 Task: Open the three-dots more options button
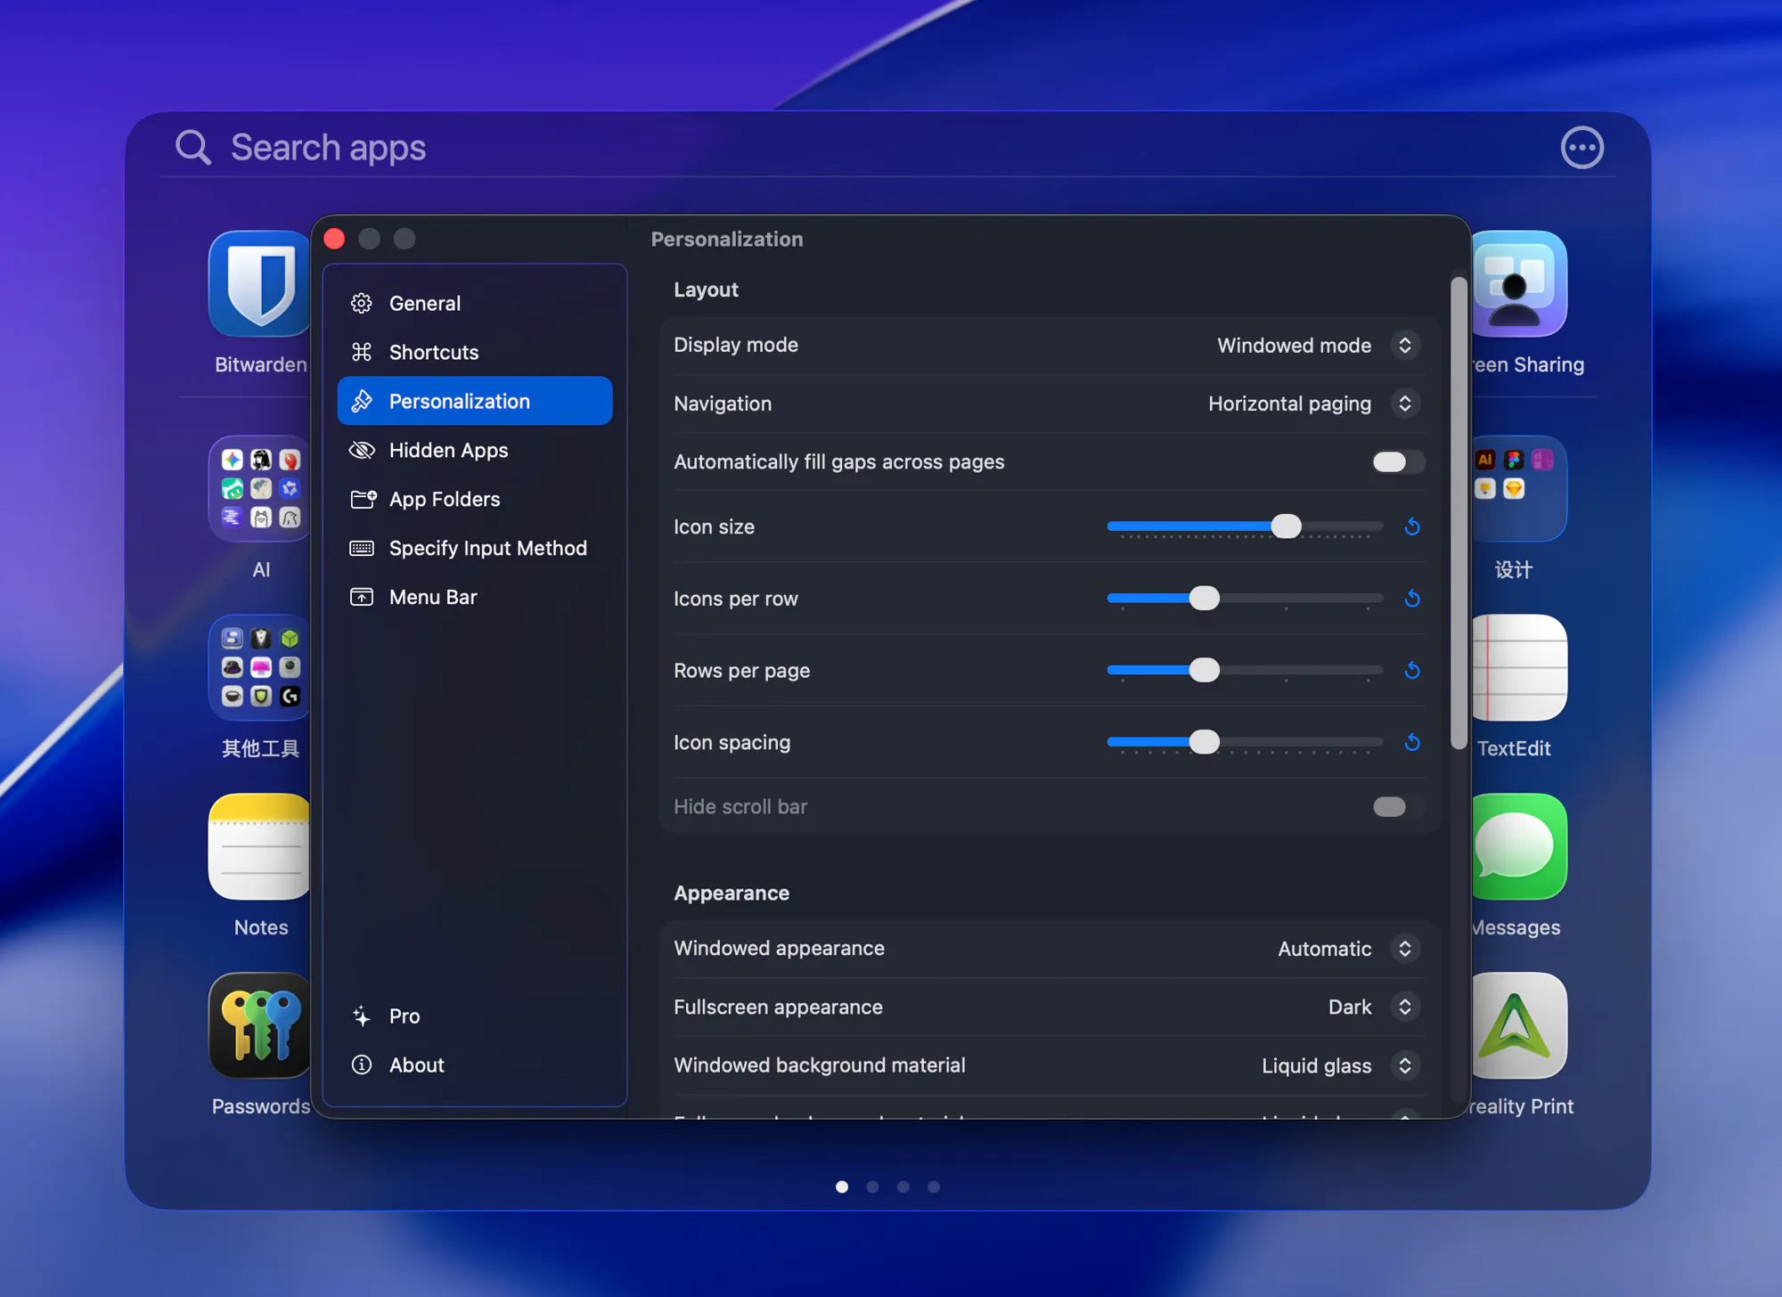coord(1582,148)
